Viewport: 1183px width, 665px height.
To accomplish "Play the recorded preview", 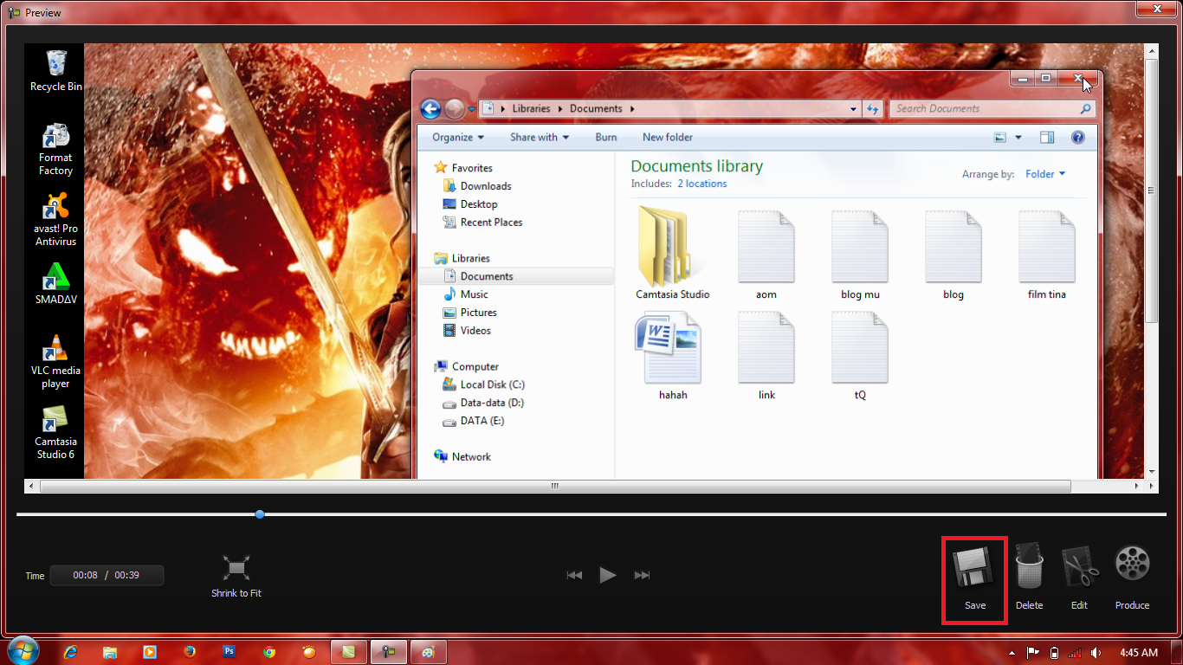I will click(608, 575).
